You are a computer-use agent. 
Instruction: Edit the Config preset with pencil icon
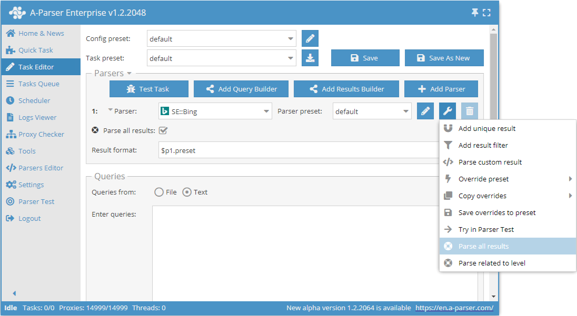[x=310, y=38]
